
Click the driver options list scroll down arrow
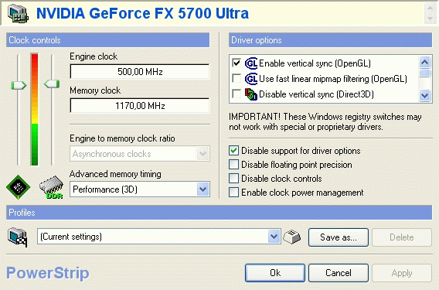pos(425,96)
